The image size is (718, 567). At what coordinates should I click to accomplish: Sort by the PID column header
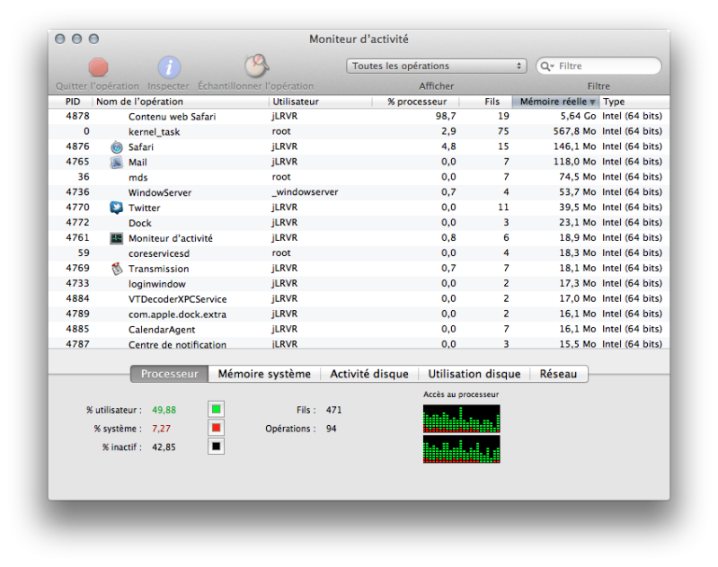[70, 102]
